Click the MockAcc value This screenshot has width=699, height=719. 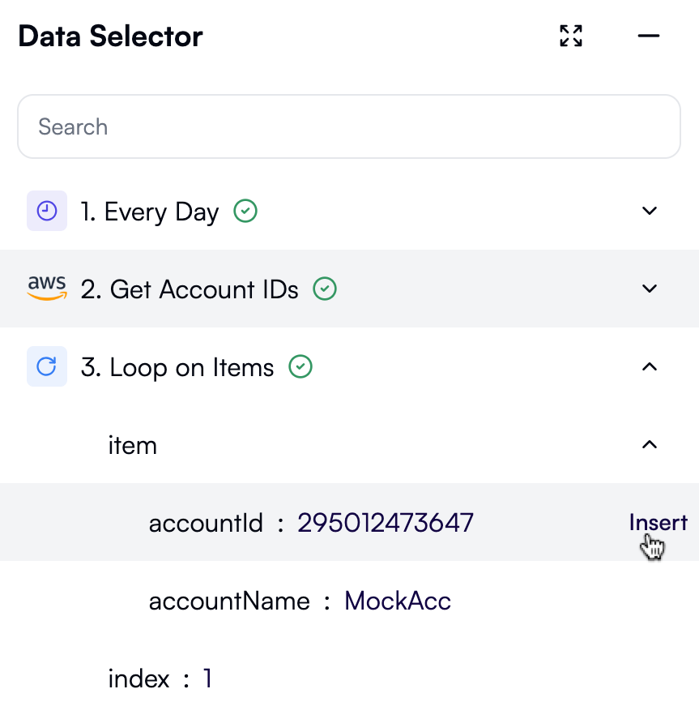398,601
